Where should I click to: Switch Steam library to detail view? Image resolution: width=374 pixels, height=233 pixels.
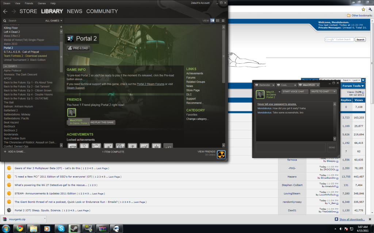(x=212, y=21)
